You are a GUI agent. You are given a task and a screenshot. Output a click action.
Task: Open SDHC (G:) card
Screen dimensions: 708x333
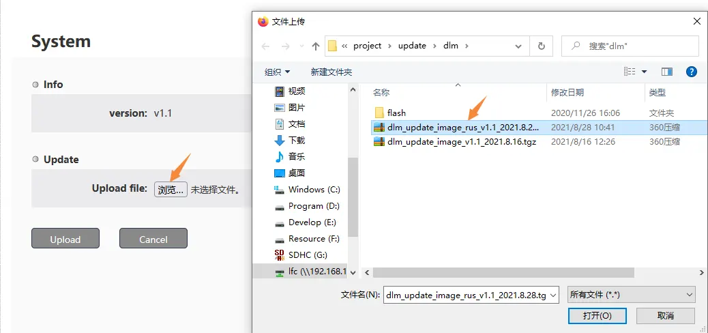[307, 255]
